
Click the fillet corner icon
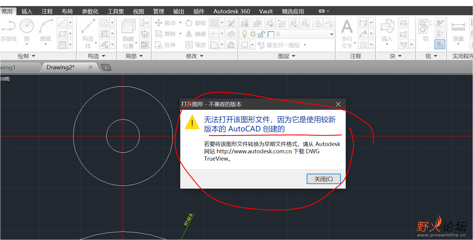click(x=214, y=45)
